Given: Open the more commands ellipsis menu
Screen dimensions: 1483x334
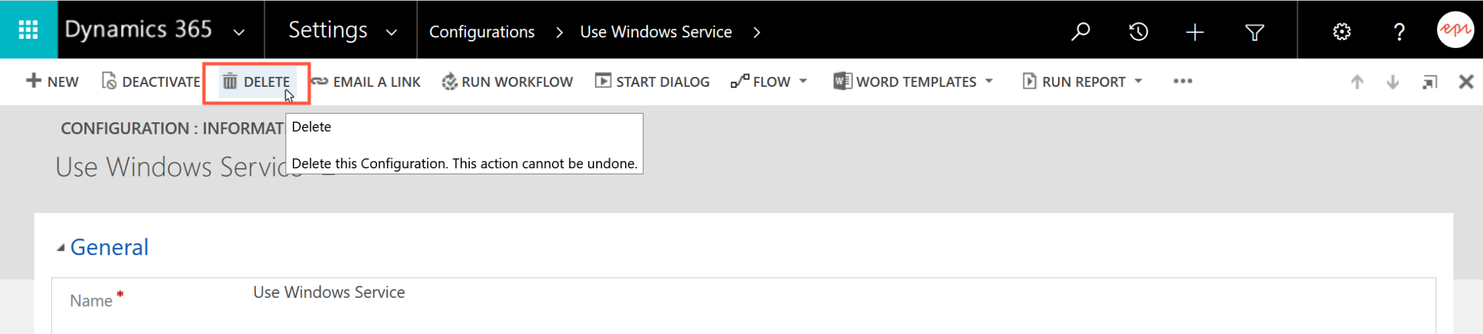Looking at the screenshot, I should point(1182,81).
